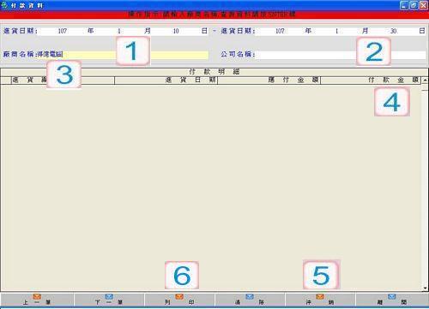This screenshot has height=309, width=429.
Task: Click the blue envelope icon above 清除
Action: [x=250, y=297]
